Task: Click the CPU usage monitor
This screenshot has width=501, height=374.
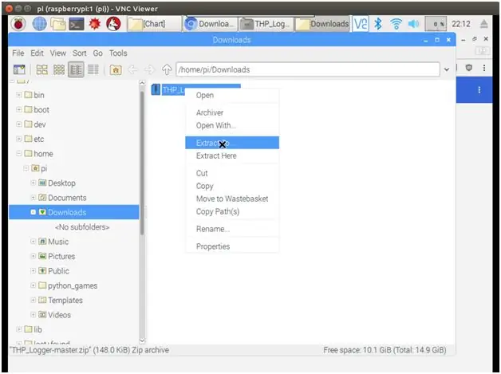Action: click(x=436, y=24)
